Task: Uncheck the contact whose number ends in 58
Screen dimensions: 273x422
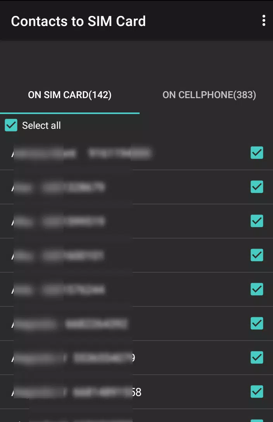Action: tap(257, 392)
